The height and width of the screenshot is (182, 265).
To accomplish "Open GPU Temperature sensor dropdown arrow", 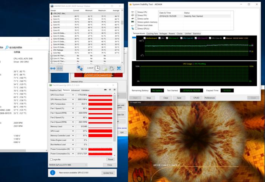I will pos(73,104).
